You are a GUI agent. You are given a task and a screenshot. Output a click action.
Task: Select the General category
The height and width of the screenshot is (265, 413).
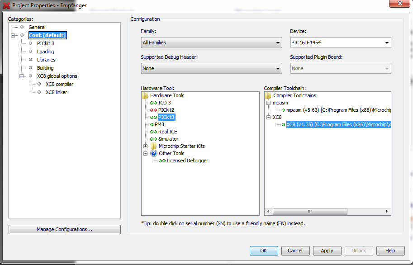[x=37, y=27]
